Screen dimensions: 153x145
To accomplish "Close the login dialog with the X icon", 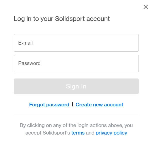I will 146,7.
